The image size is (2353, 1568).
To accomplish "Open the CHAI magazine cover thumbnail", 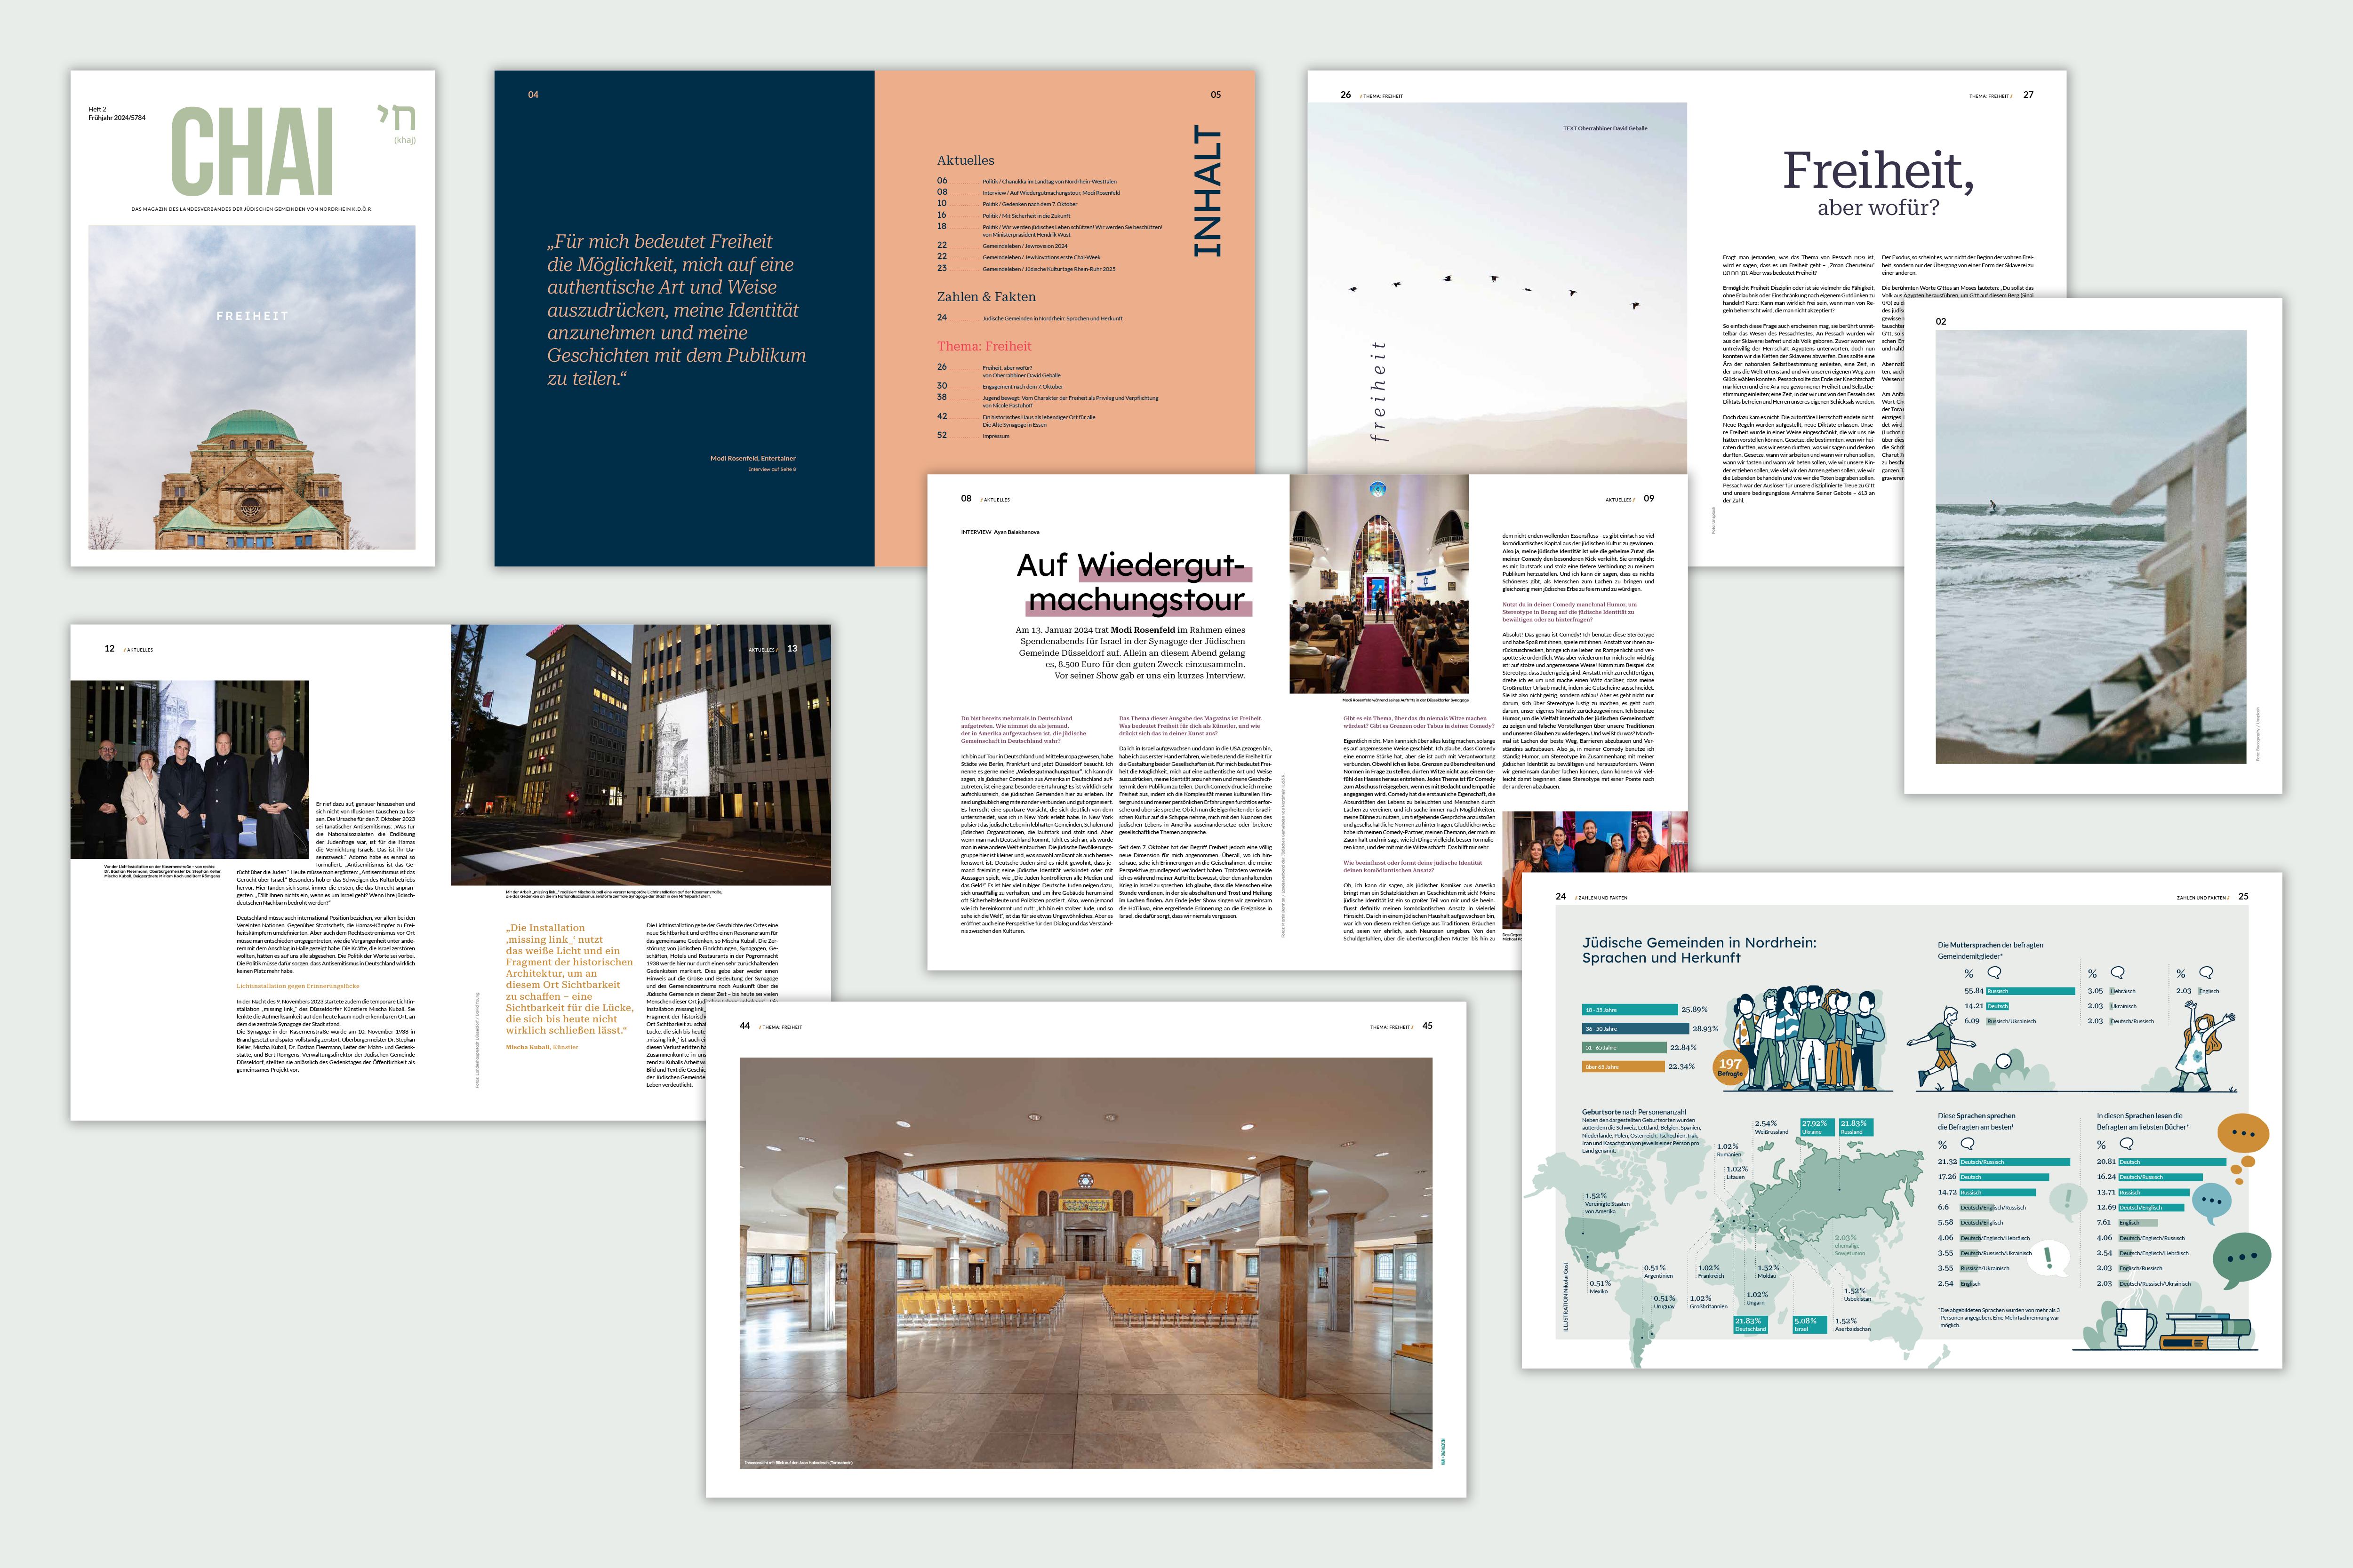I will (252, 318).
